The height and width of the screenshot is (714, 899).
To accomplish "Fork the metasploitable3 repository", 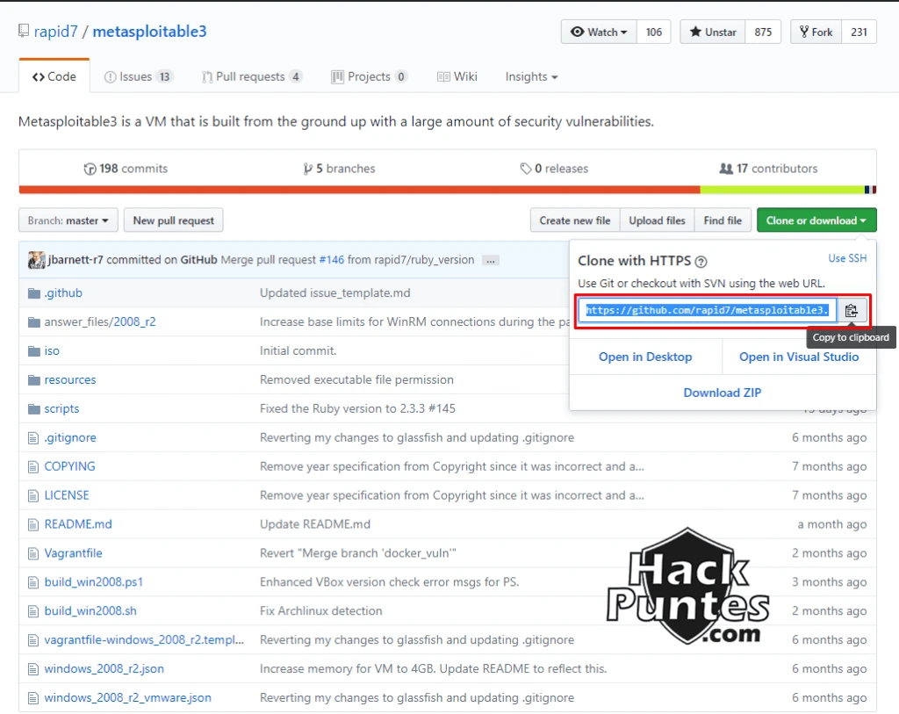I will pyautogui.click(x=816, y=32).
